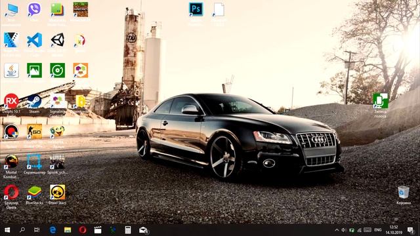Open Adobe Photoshop from the desktop
The height and width of the screenshot is (236, 420).
[x=196, y=10]
